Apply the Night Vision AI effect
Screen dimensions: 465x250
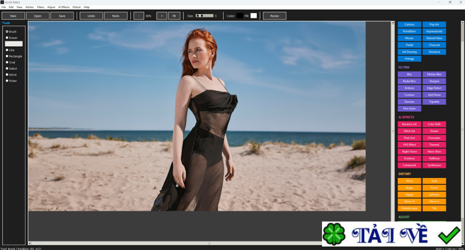coord(409,151)
